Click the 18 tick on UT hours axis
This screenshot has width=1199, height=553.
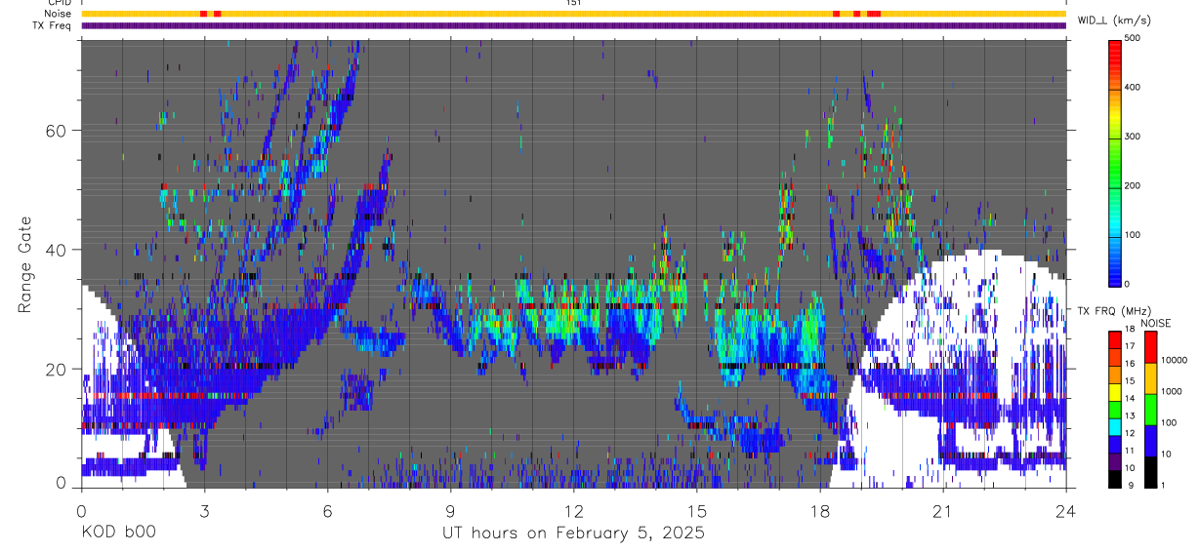tap(820, 510)
